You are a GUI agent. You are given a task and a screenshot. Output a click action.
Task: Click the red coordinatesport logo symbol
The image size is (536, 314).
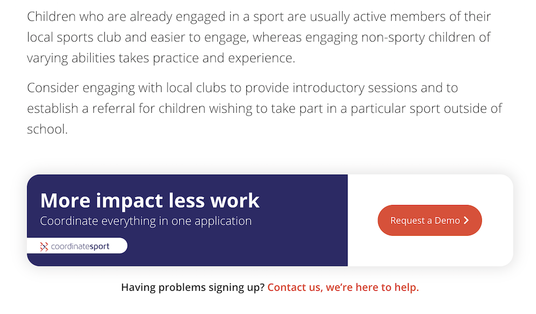pos(44,247)
